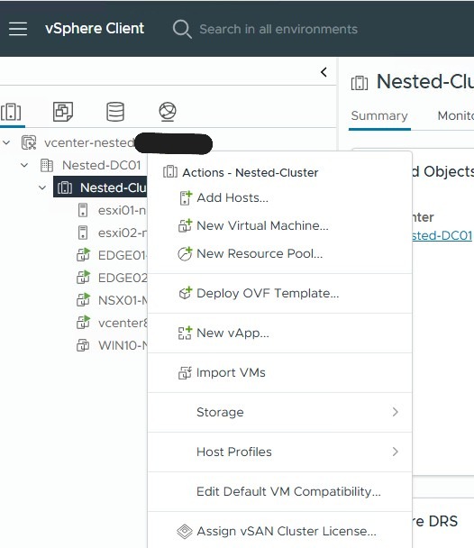
Task: Open the Summary tab
Action: click(379, 116)
